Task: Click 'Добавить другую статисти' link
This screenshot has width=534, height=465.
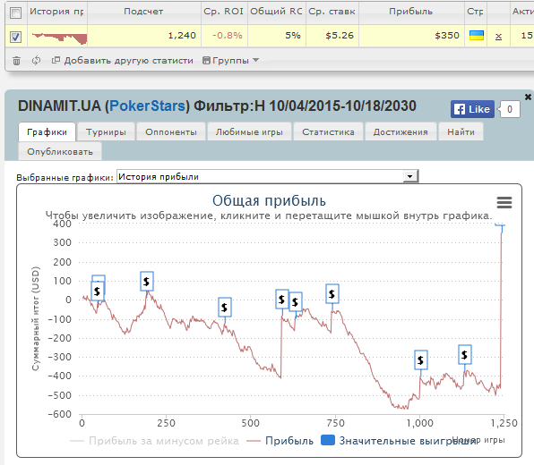Action: (x=123, y=61)
